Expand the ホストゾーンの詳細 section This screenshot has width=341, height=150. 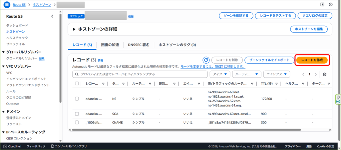pyautogui.click(x=74, y=29)
